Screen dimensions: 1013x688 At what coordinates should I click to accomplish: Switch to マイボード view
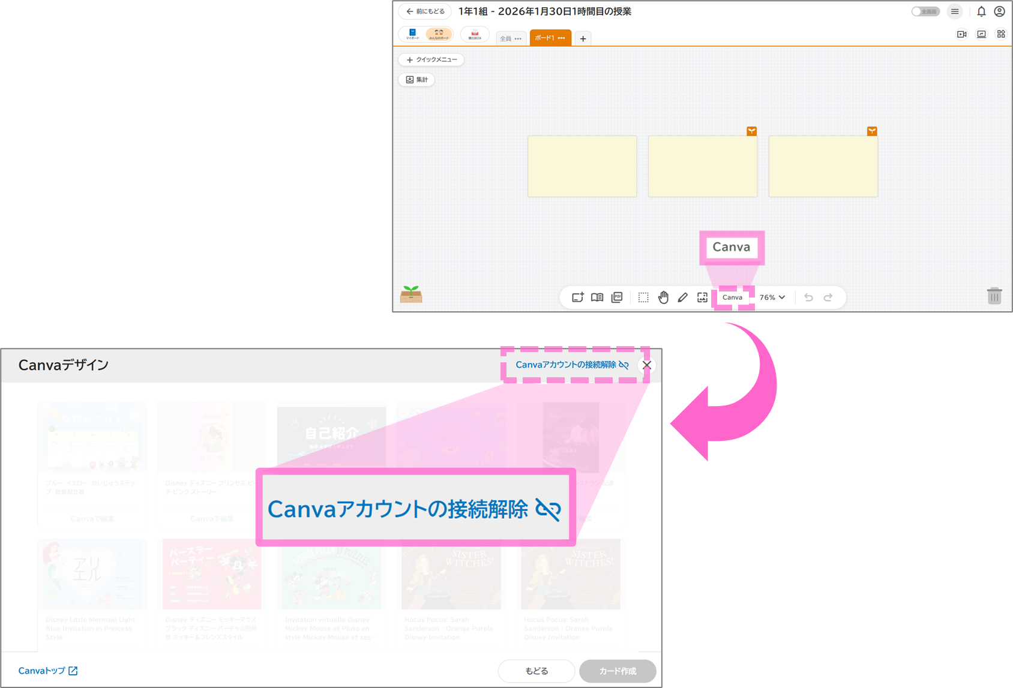pos(413,34)
